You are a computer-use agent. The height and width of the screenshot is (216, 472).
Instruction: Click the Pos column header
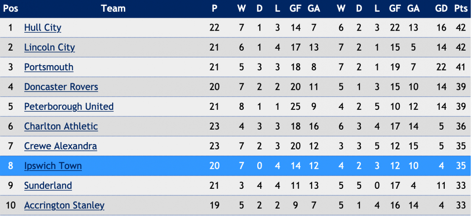[x=10, y=8]
